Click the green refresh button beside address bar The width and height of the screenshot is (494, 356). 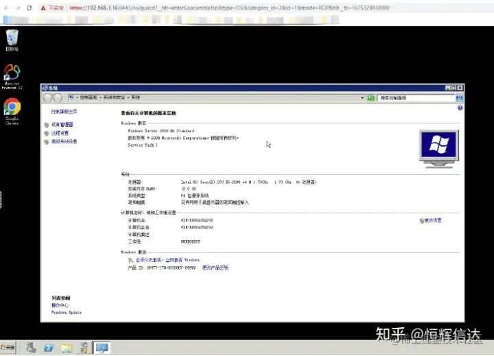tap(370, 98)
